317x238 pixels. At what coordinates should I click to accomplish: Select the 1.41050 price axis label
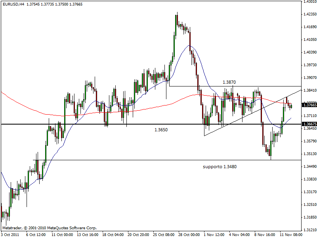pos(309,40)
